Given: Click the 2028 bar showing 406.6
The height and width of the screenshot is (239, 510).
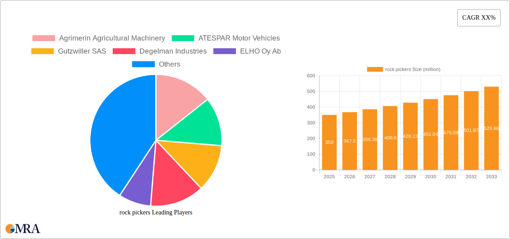Looking at the screenshot, I should [390, 138].
